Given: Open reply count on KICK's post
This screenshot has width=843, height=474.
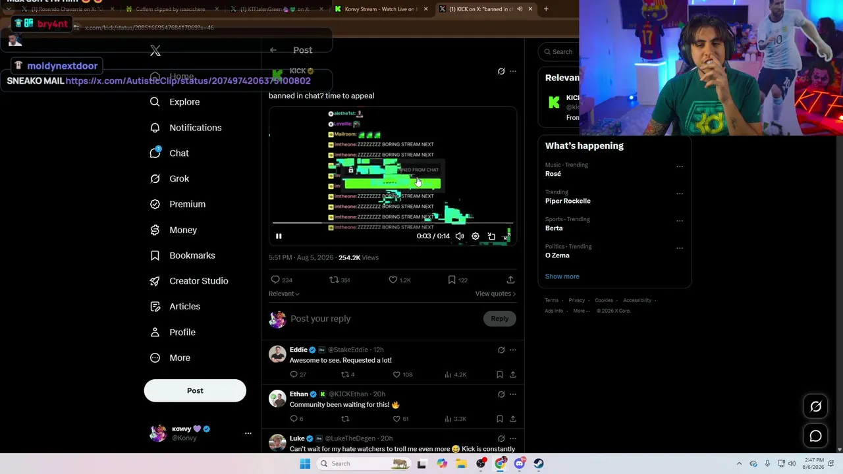Looking at the screenshot, I should [x=281, y=280].
